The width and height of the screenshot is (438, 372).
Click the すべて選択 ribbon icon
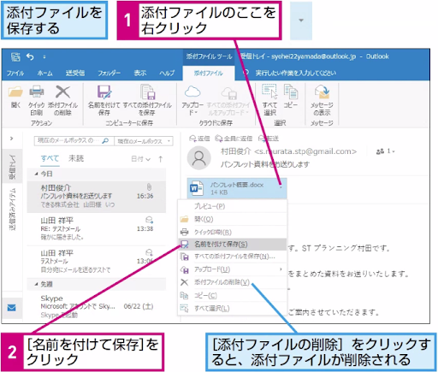click(269, 92)
